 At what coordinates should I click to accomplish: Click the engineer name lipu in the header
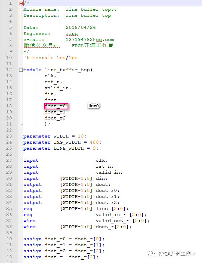(x=72, y=34)
